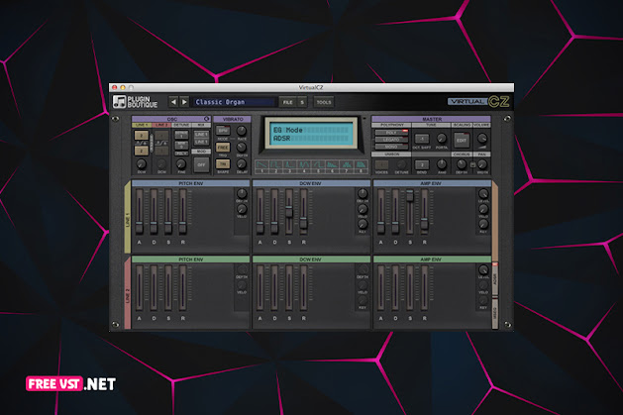
Task: Click Line 1 Pitch Env VELO knob
Action: tap(242, 209)
